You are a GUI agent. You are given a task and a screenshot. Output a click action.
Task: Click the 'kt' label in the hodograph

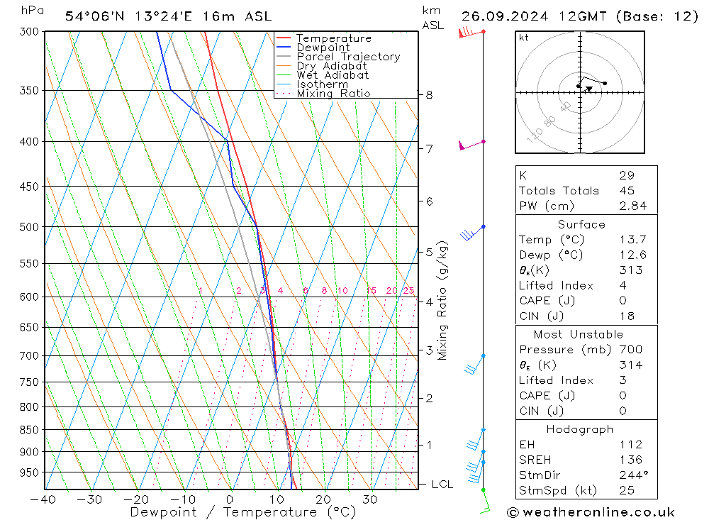[x=524, y=38]
